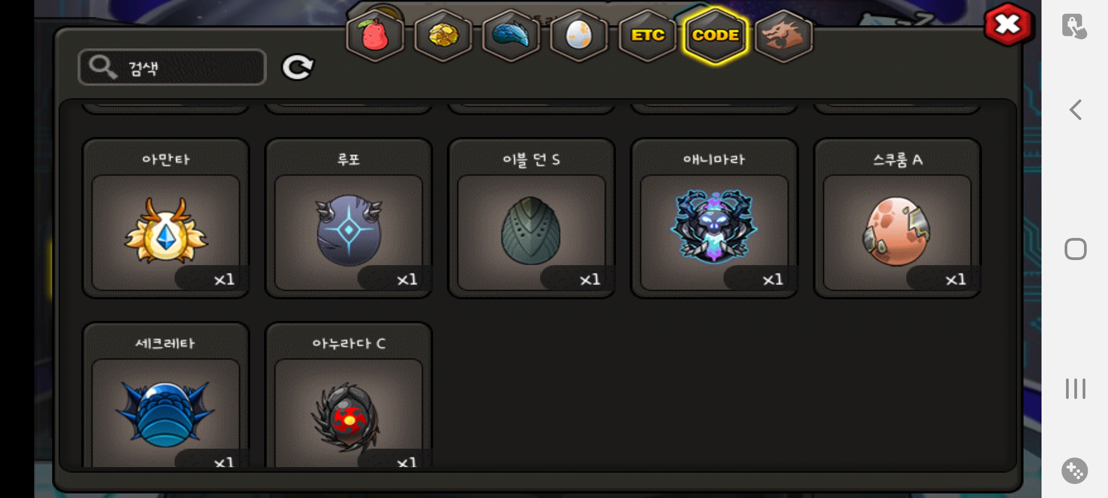
Task: Switch to the ETC tab
Action: coord(647,35)
